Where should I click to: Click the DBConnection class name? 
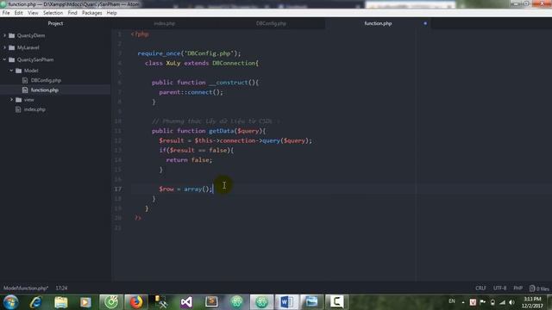tap(234, 63)
